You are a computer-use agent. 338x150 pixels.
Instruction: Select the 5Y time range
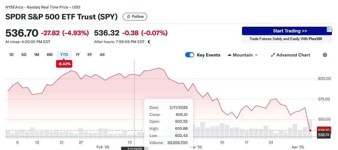point(90,55)
